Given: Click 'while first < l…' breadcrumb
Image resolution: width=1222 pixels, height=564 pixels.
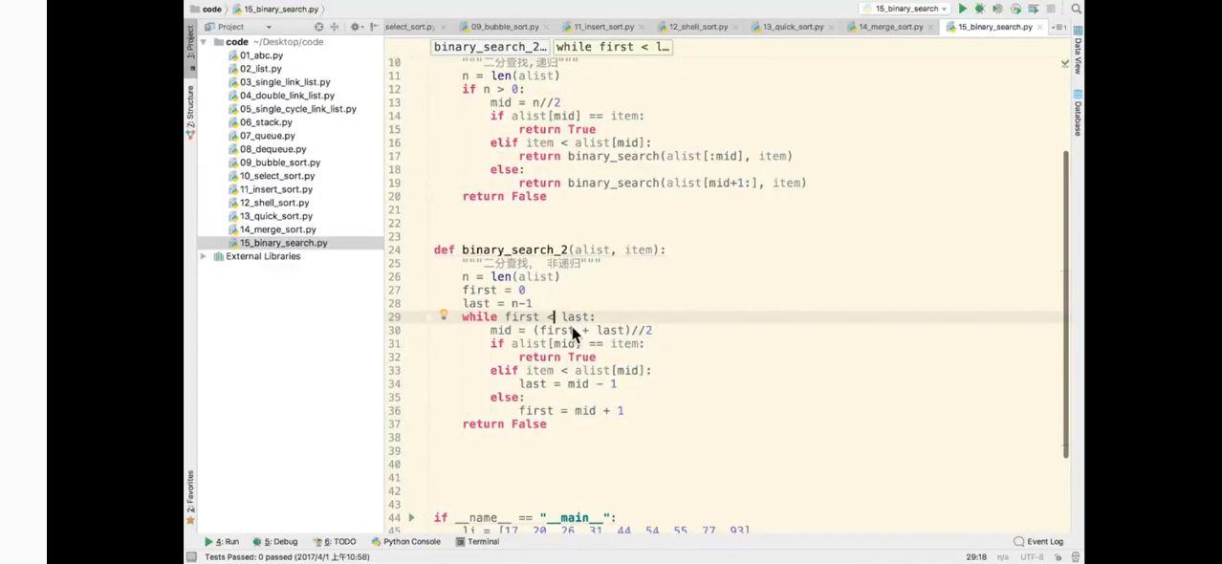Looking at the screenshot, I should tap(612, 47).
